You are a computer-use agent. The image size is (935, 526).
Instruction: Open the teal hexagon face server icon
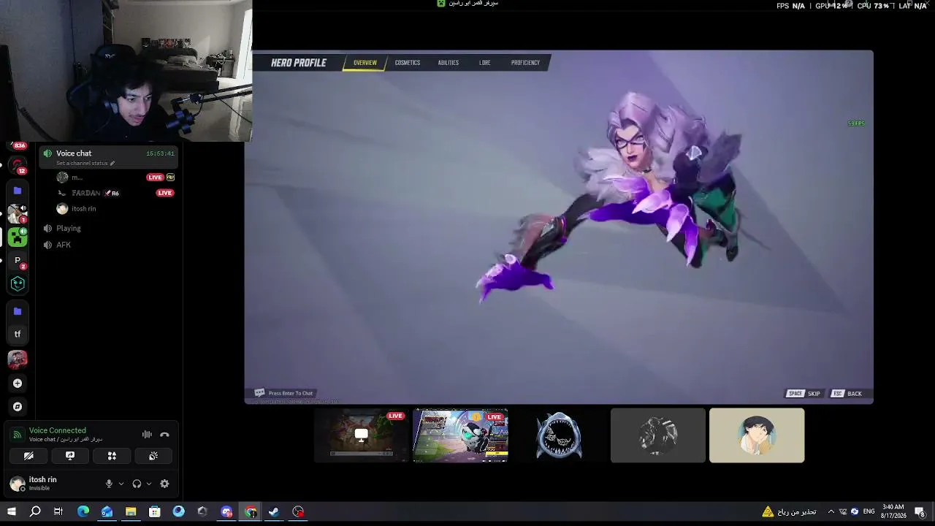tap(18, 283)
